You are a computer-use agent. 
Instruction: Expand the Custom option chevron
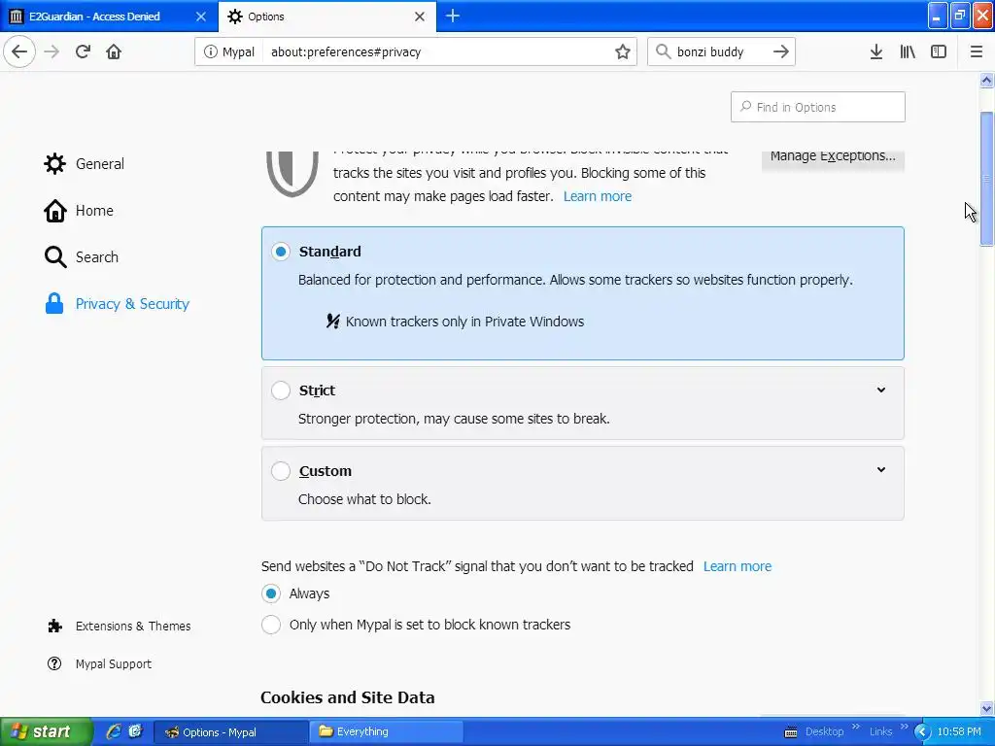coord(880,470)
